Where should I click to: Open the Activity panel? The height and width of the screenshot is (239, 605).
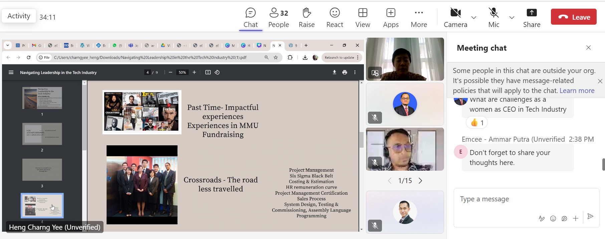coord(19,16)
